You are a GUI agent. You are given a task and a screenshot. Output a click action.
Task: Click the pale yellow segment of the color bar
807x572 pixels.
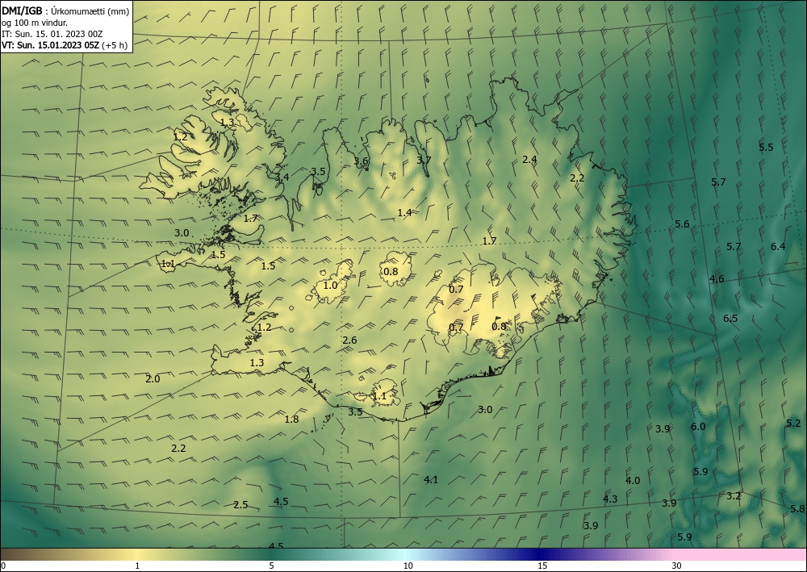(x=137, y=554)
